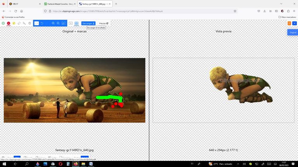Open the volume control in tray
Screen dimensions: 298x167
[x=244, y=164]
